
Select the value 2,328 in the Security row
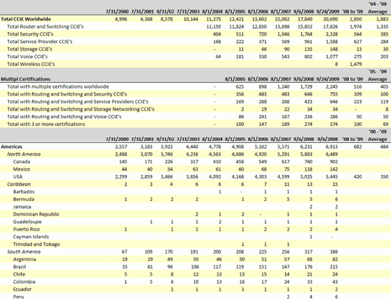[332, 34]
